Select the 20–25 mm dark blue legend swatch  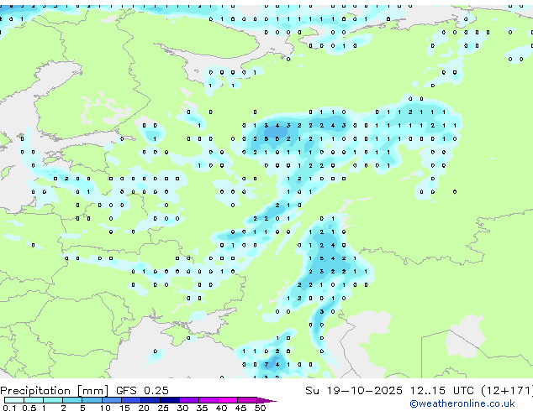click(x=150, y=400)
